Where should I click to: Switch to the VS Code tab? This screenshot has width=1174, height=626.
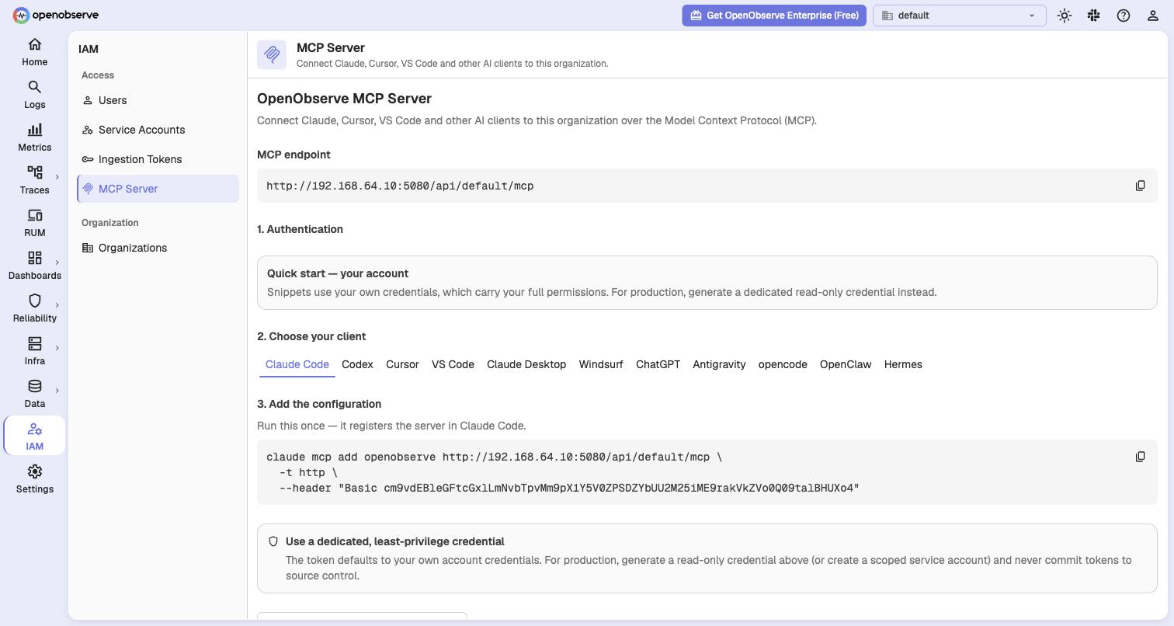coord(453,364)
